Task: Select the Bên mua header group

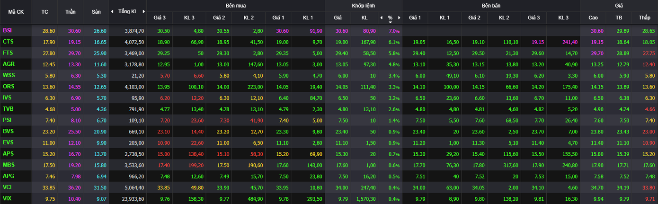Action: (235, 6)
